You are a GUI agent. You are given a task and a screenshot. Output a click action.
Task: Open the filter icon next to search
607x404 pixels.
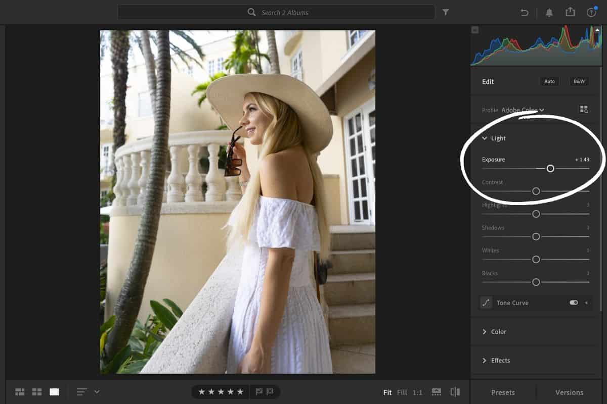[446, 12]
